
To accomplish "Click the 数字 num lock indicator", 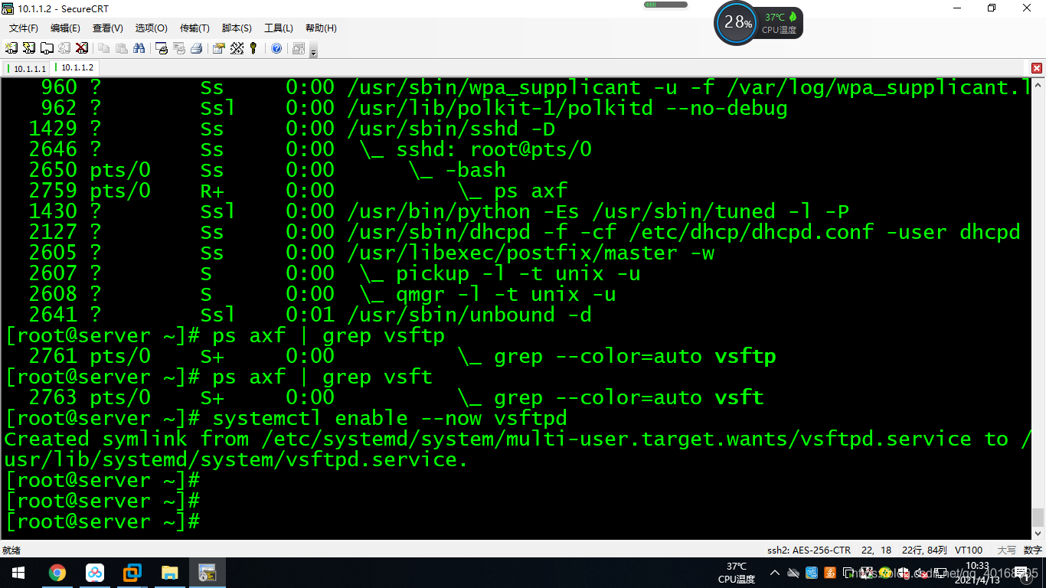I will pyautogui.click(x=1032, y=550).
